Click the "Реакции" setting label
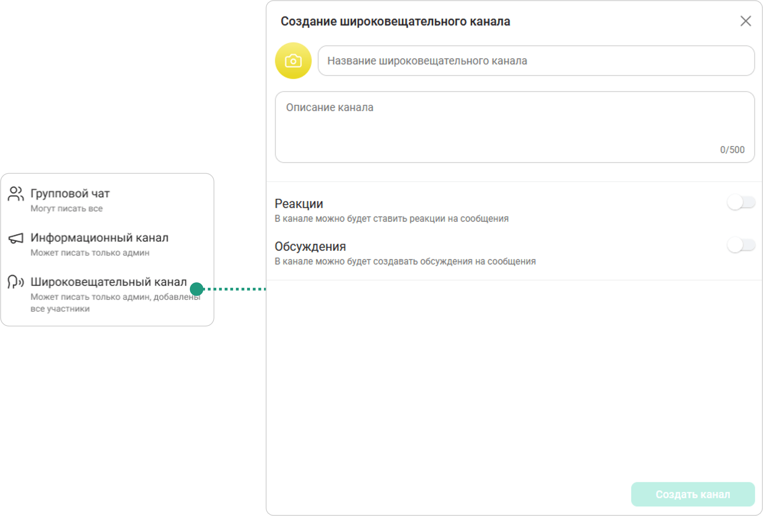 point(299,204)
